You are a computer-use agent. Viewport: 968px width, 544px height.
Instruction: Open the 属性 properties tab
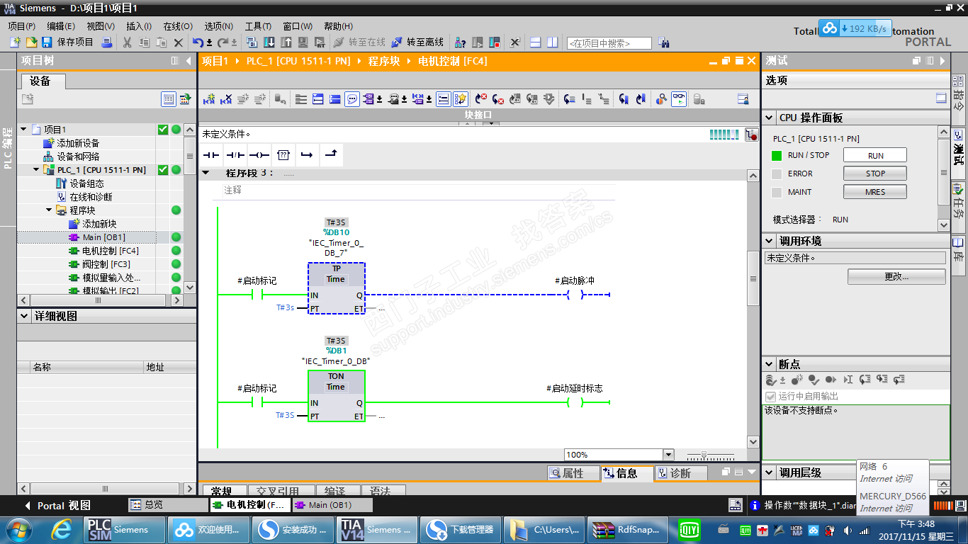click(573, 473)
